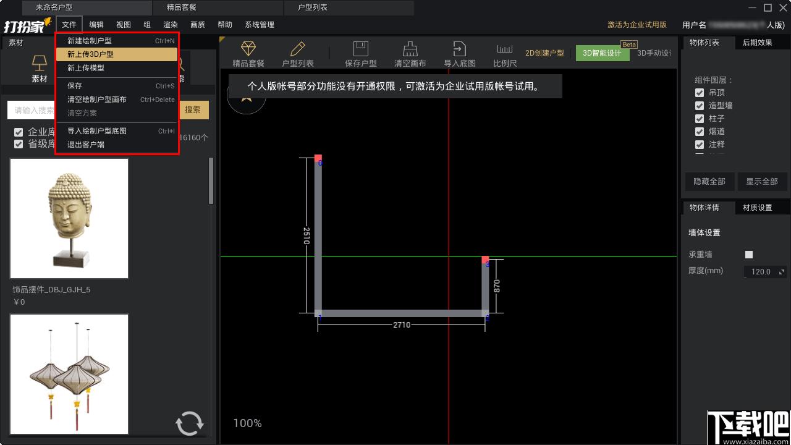Switch to the 3D手动设计 mode tab
This screenshot has height=445, width=791.
(654, 53)
